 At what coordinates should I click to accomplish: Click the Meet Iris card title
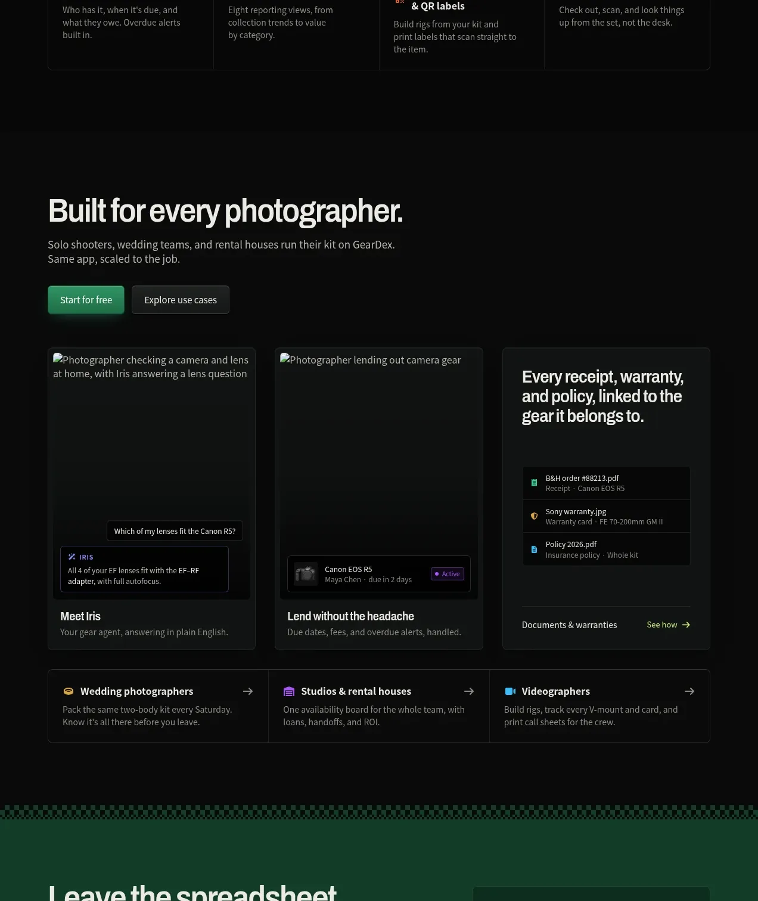coord(80,616)
